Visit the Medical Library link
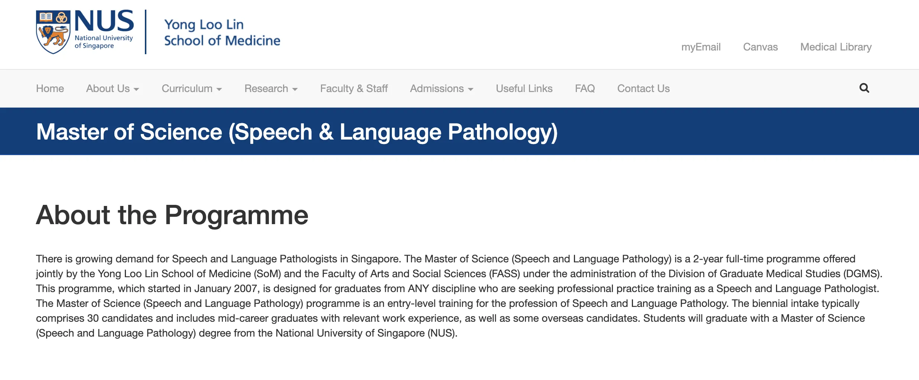 [x=835, y=47]
